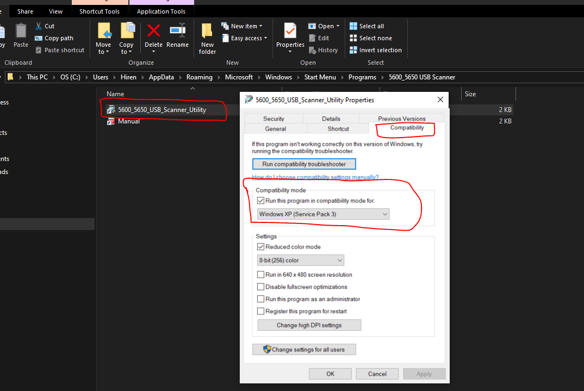Sort by the Size column header
The image size is (584, 391).
click(x=470, y=94)
